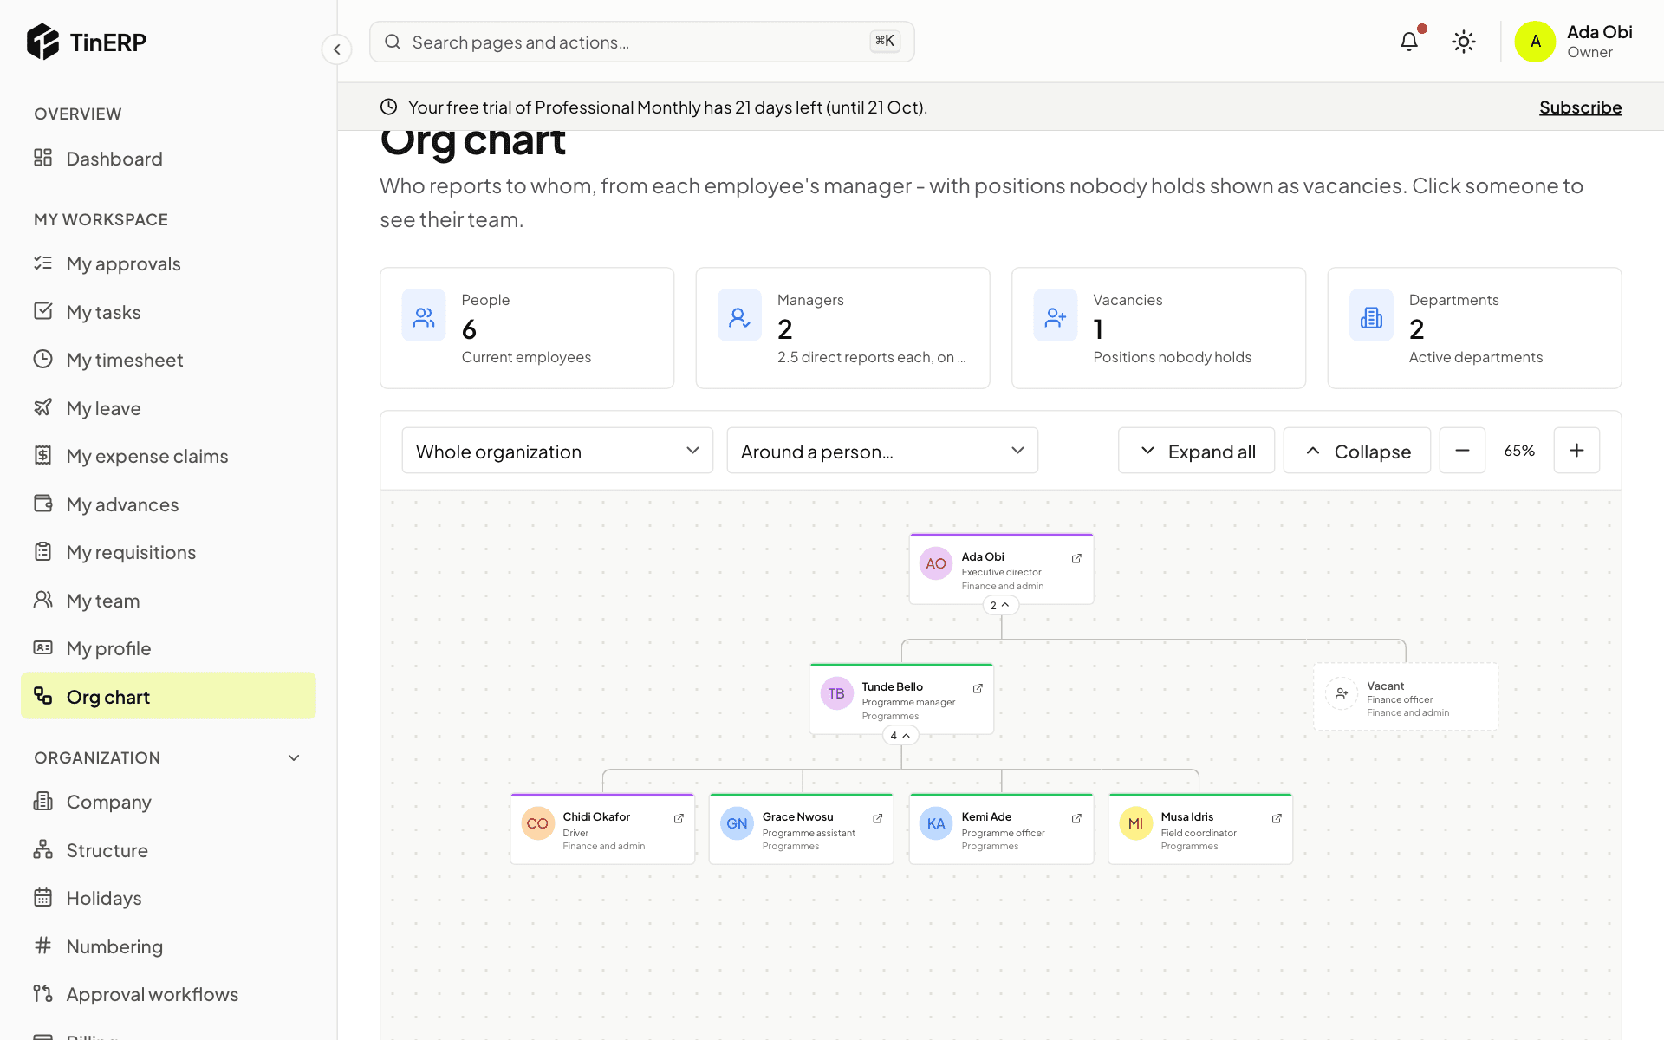Collapse Tunde Bello's 4 reports toggle
Image resolution: width=1664 pixels, height=1040 pixels.
tap(900, 736)
